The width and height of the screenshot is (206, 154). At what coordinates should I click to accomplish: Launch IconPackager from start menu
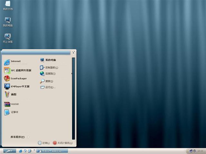[x=15, y=78]
